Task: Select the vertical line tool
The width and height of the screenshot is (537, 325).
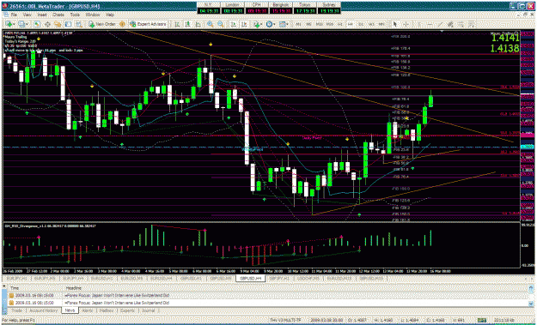Action: [419, 24]
